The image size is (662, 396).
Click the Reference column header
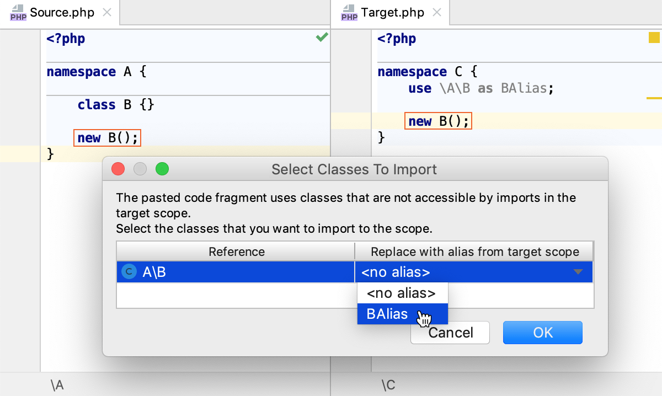coord(236,251)
